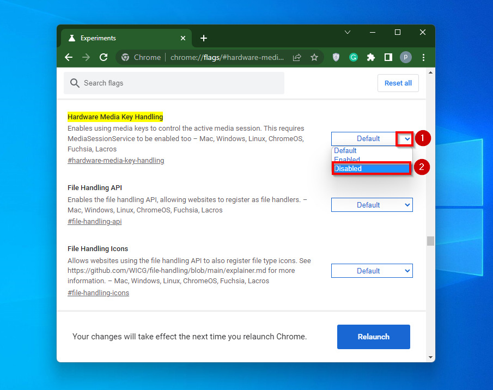Click the Grammarly extension icon
Screen dimensions: 493x390
(353, 57)
